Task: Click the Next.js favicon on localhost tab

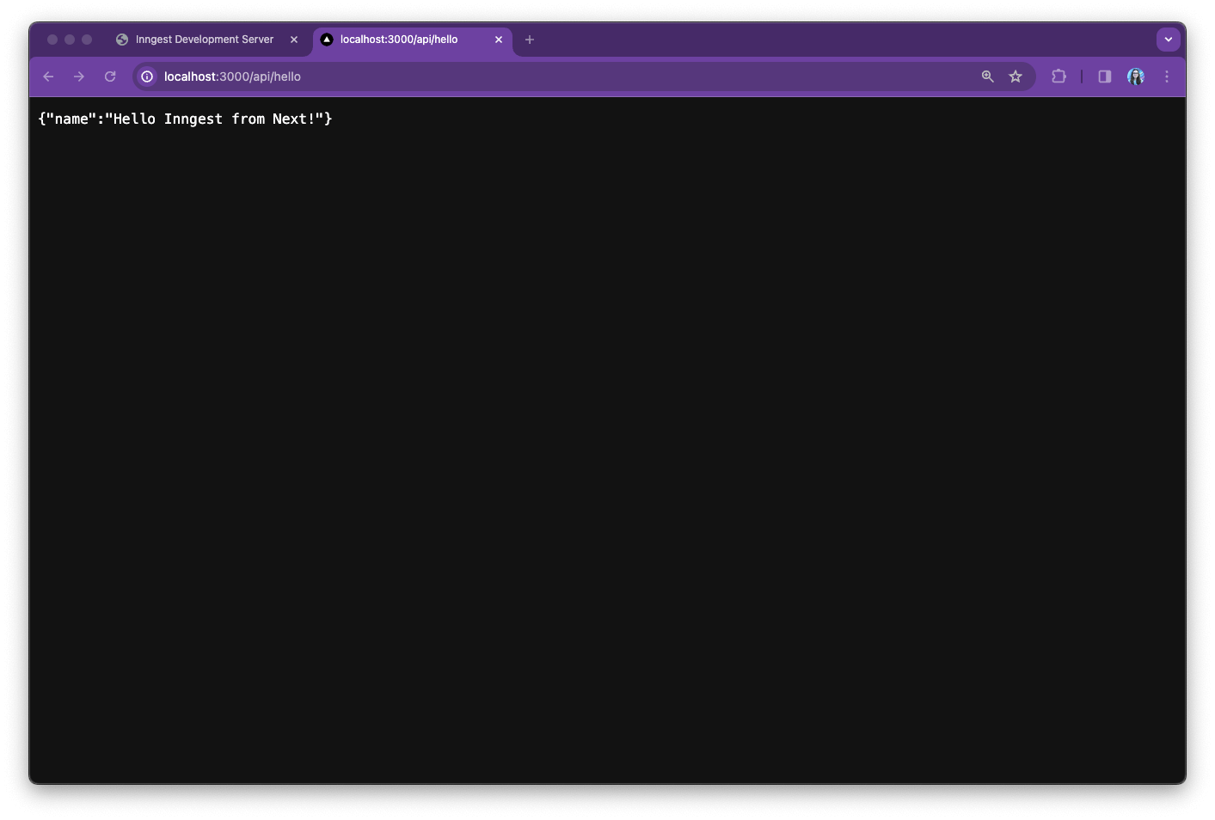Action: point(327,40)
